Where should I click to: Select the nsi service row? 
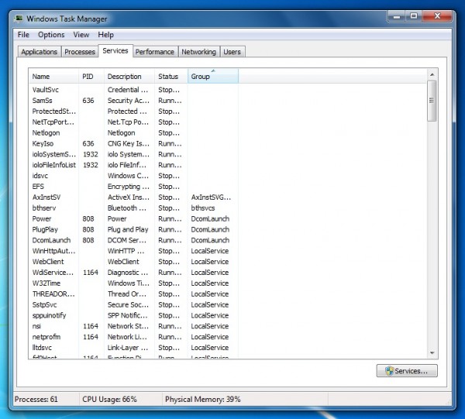[133, 326]
